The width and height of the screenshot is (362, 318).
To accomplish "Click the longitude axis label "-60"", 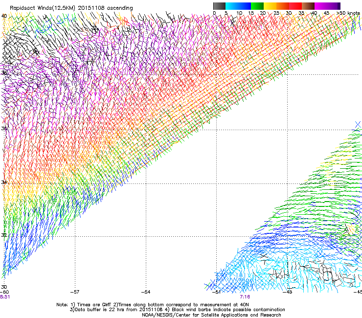I will point(4,292).
